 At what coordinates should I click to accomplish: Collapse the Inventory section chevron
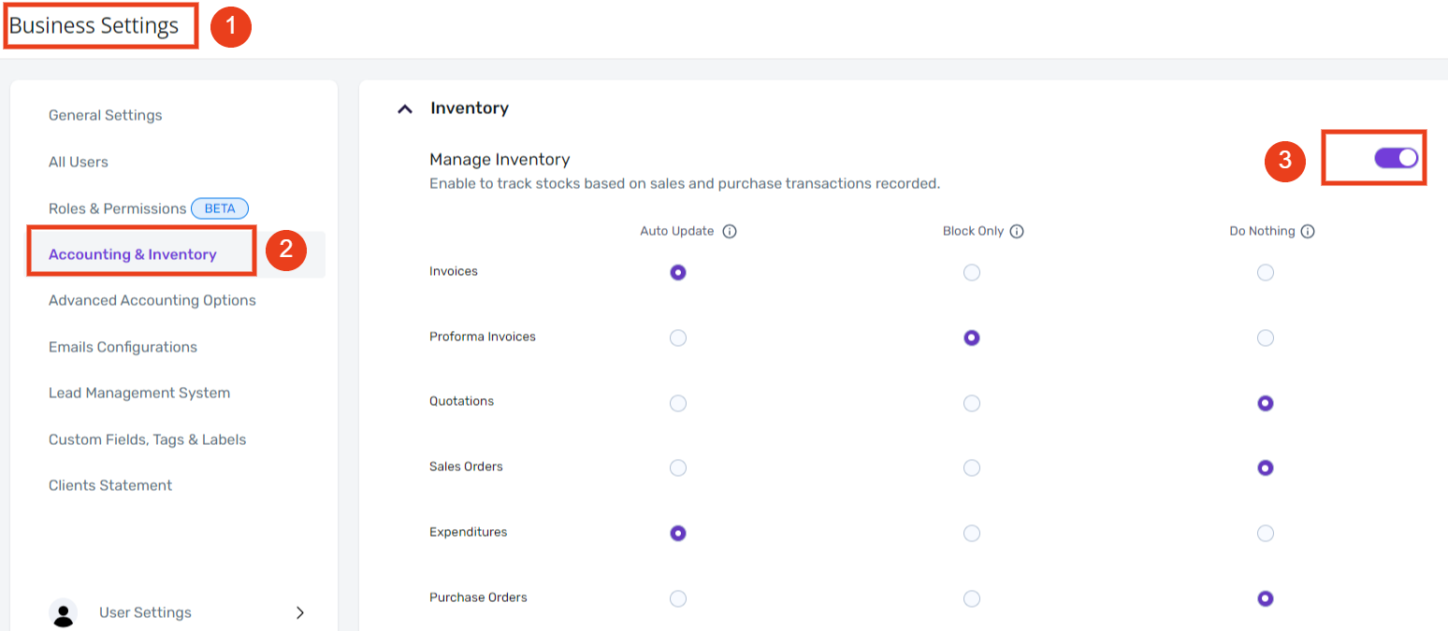405,109
